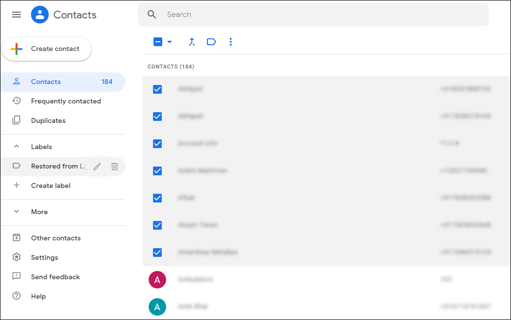Deselect the Adam Markman contact checkbox

coord(157,171)
